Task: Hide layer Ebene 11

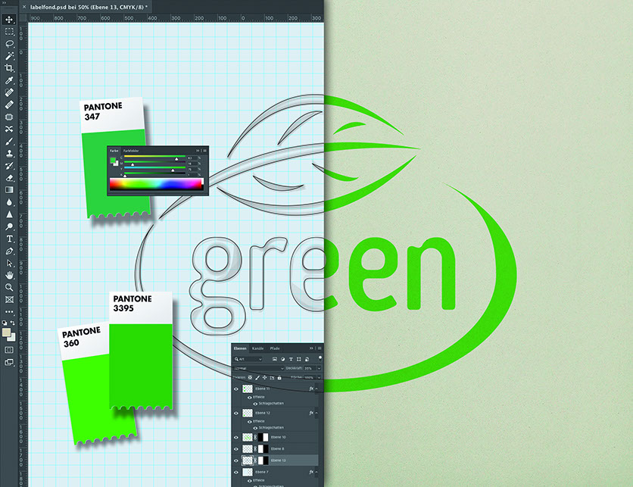Action: (236, 389)
